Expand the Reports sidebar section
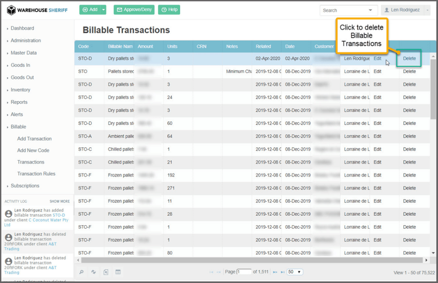 coord(19,102)
